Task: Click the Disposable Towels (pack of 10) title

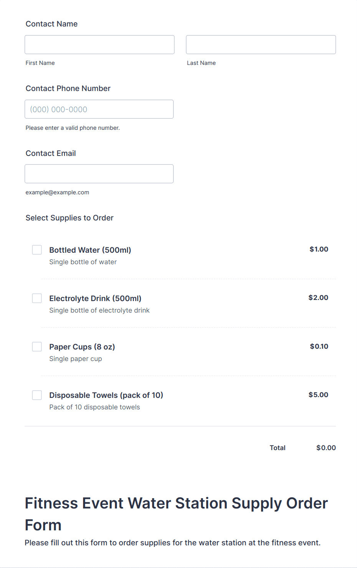Action: click(x=106, y=395)
